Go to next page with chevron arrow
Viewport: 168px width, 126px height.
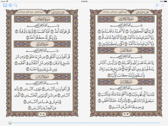tap(163, 5)
